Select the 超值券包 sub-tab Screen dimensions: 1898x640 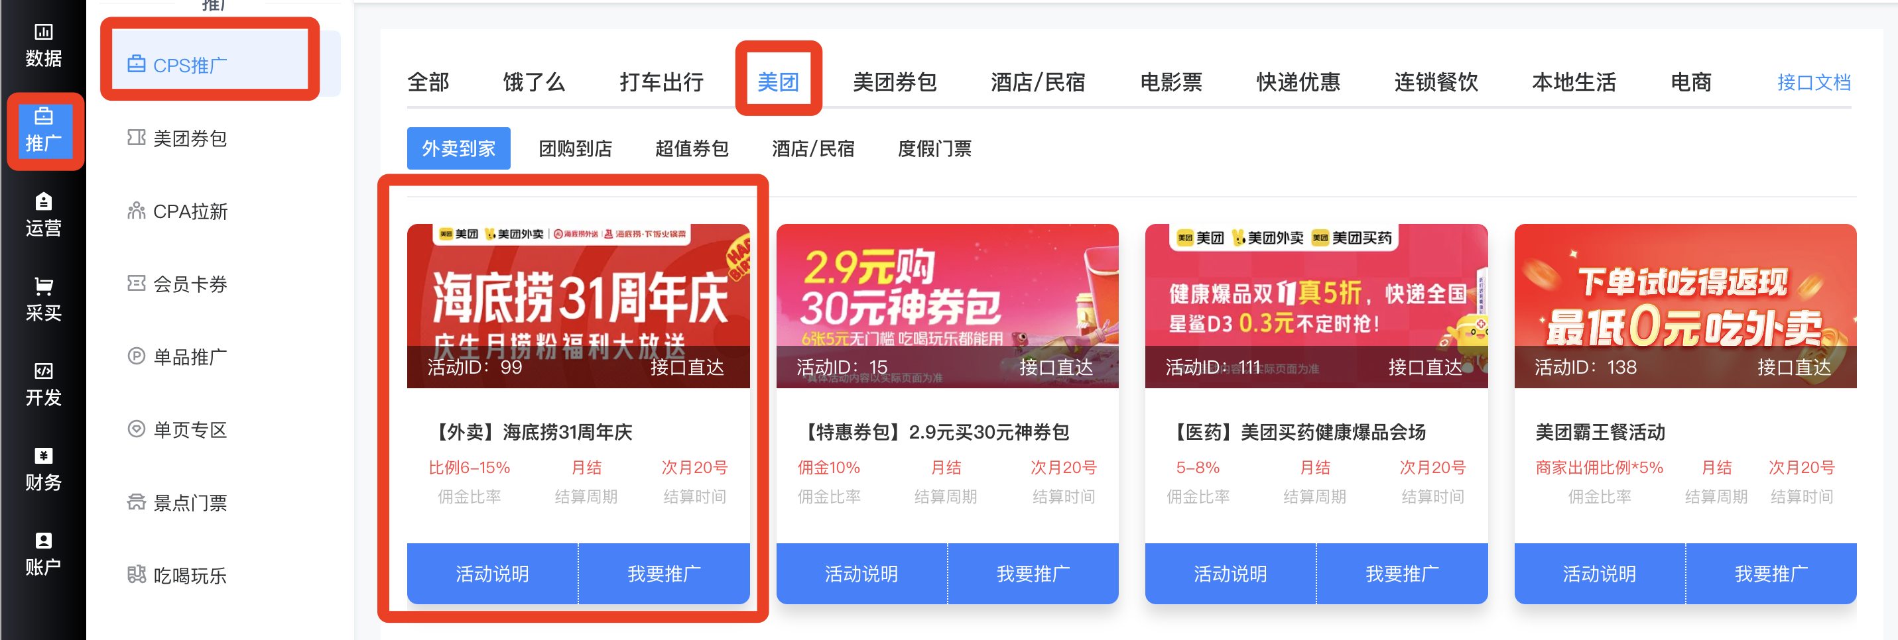[x=691, y=149]
